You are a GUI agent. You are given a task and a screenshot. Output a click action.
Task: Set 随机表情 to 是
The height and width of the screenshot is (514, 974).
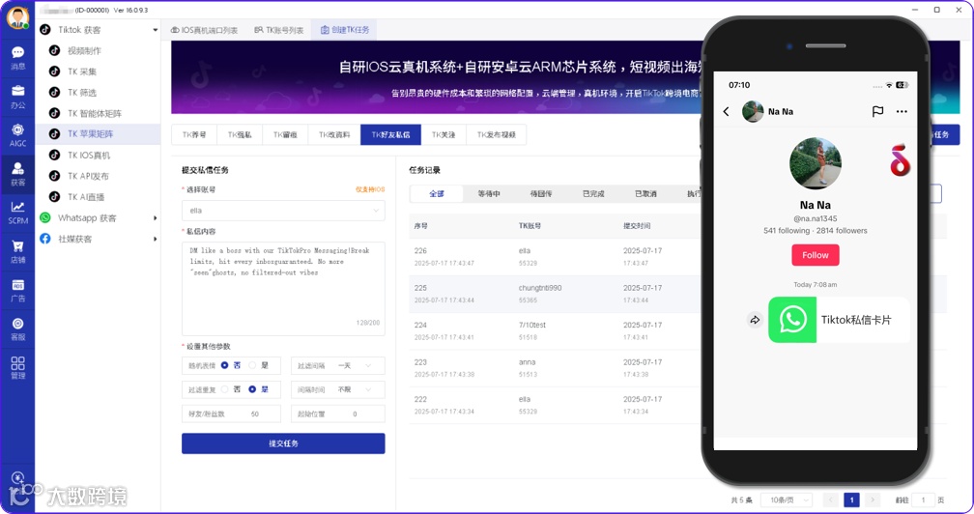[253, 365]
